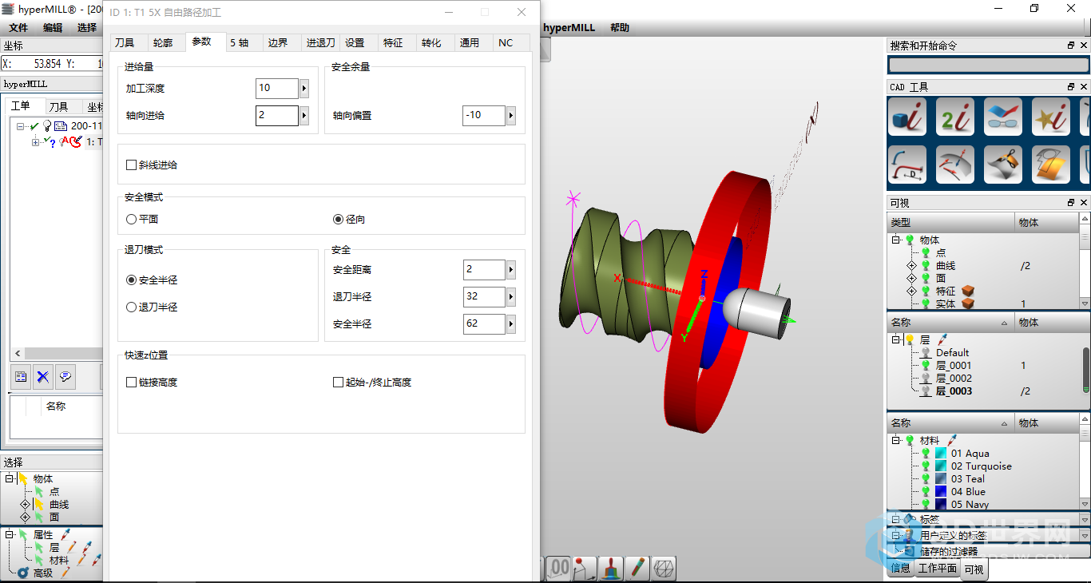Enable the 起始-/终止高度 checkbox
Viewport: 1091px width, 583px height.
[338, 383]
